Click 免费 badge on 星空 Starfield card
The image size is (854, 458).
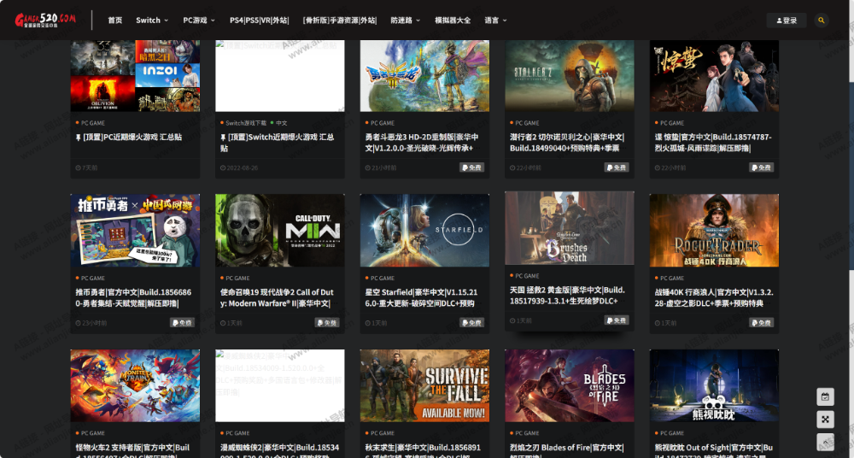(471, 323)
